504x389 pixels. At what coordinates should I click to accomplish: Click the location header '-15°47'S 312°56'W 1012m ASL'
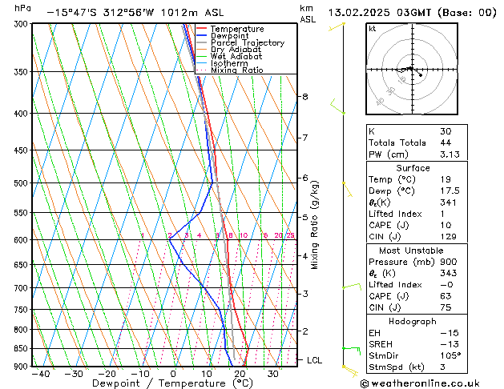[x=135, y=13]
